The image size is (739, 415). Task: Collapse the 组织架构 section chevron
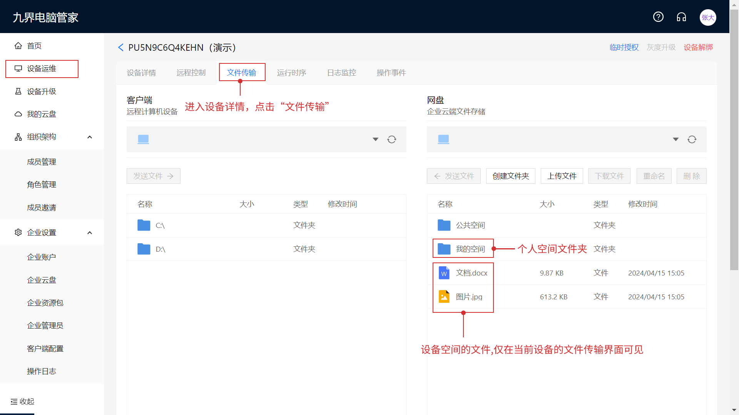click(90, 137)
